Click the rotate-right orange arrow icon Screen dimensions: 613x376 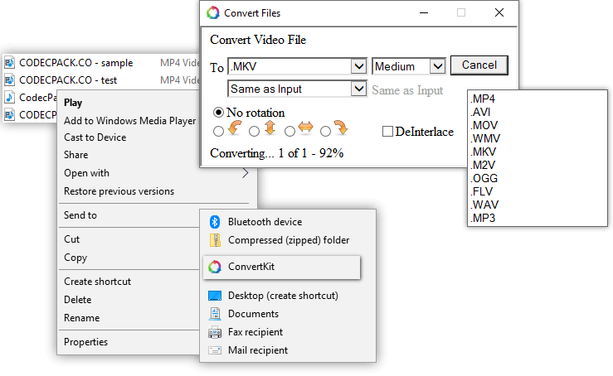click(x=341, y=128)
